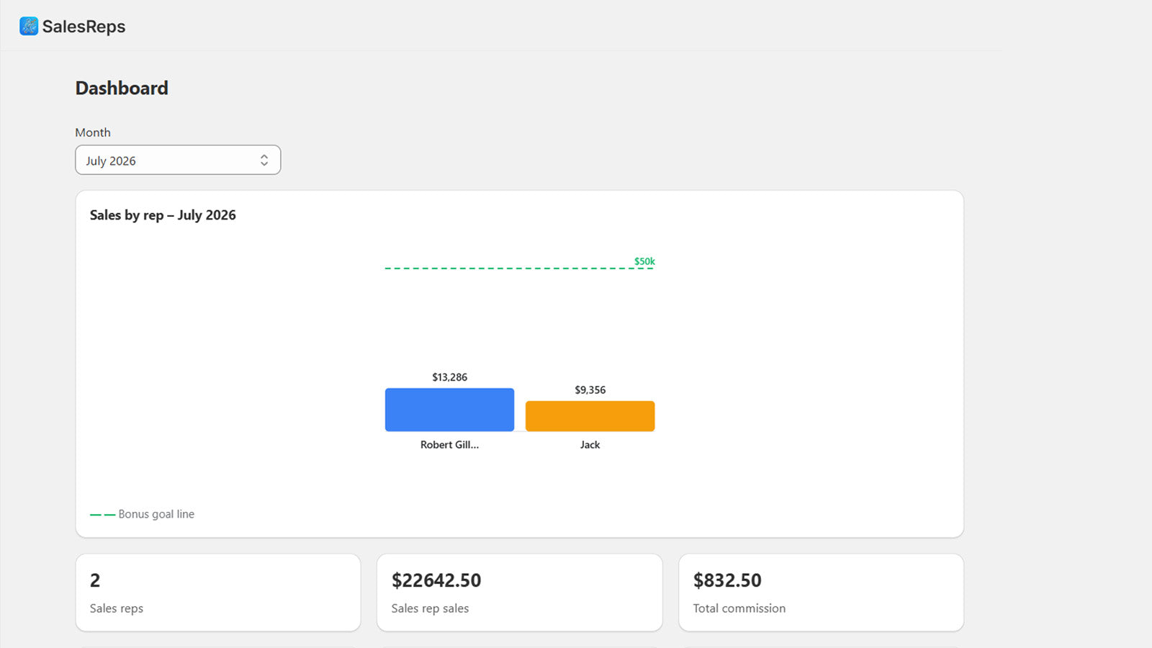Click the green dashed bonus goal line
This screenshot has height=648, width=1152.
pos(519,269)
